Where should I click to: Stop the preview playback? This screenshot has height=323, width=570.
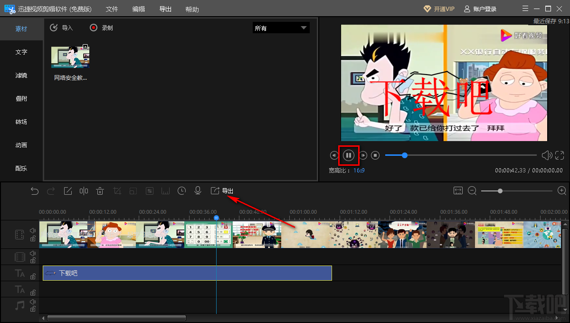click(375, 155)
